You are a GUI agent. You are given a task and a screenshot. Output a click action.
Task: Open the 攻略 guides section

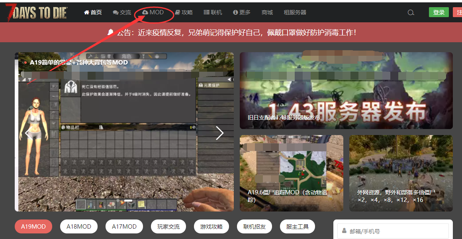(184, 12)
